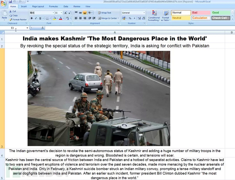Paste clipboard contents with Paste button
The height and width of the screenshot is (180, 235).
[4, 15]
